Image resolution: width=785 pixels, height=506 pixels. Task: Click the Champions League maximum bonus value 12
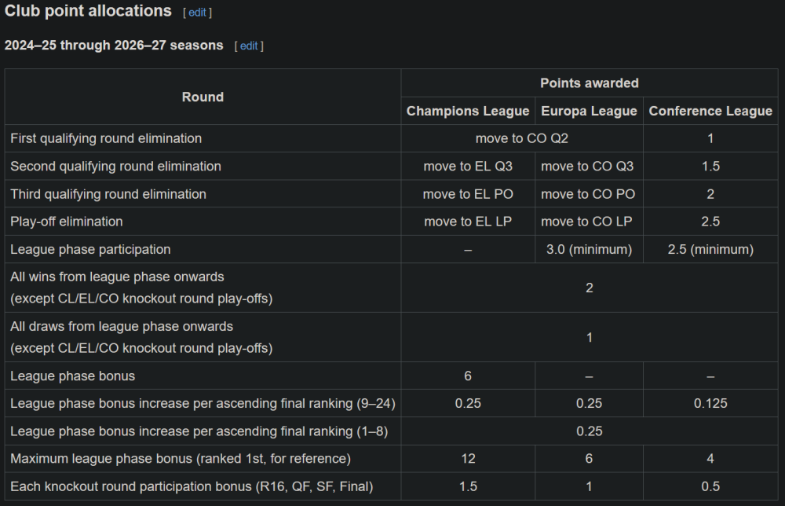coord(468,458)
